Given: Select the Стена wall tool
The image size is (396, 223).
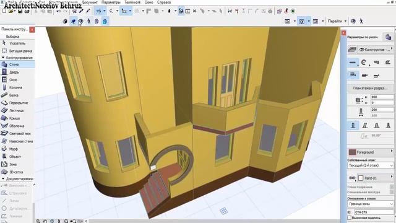Looking at the screenshot, I should pyautogui.click(x=17, y=64).
